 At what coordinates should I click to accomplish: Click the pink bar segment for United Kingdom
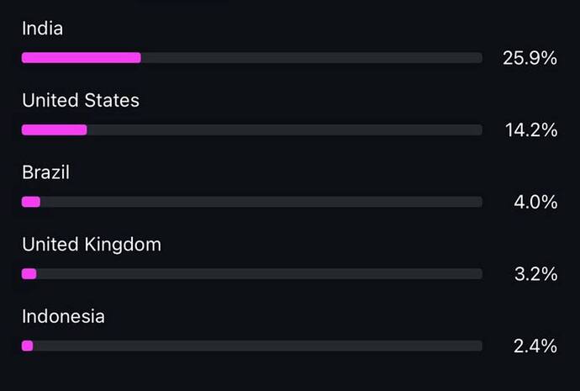29,273
